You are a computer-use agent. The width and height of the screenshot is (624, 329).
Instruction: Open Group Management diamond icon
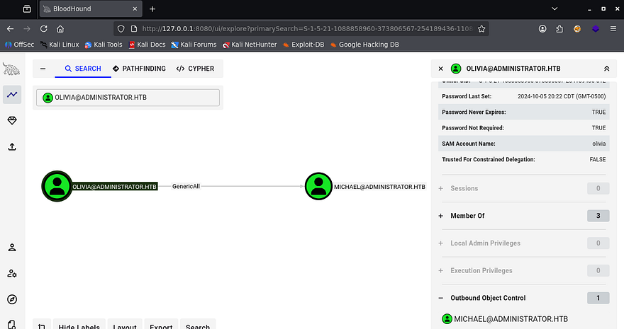11,121
